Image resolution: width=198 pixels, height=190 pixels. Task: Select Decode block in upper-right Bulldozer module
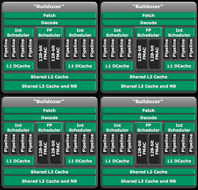point(148,23)
